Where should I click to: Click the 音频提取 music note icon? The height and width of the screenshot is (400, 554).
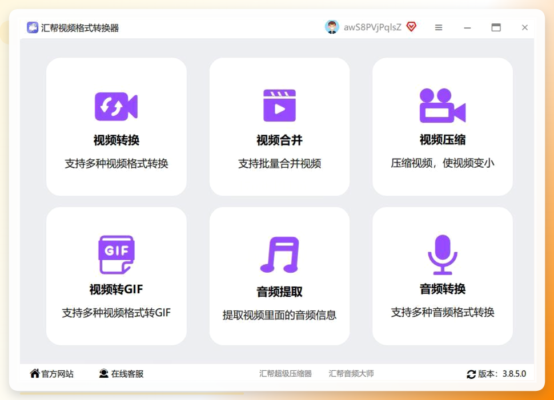tap(279, 254)
